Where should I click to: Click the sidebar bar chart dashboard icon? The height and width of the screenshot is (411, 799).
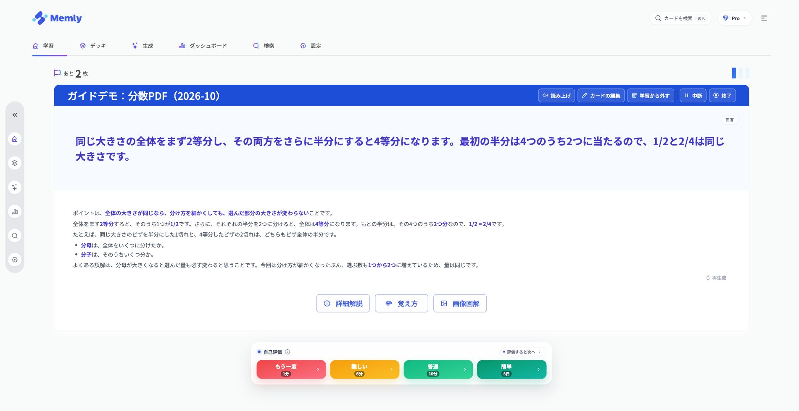[x=15, y=211]
